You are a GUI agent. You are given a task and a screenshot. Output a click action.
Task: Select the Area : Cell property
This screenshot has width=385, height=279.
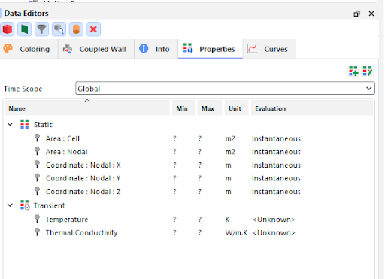point(62,138)
